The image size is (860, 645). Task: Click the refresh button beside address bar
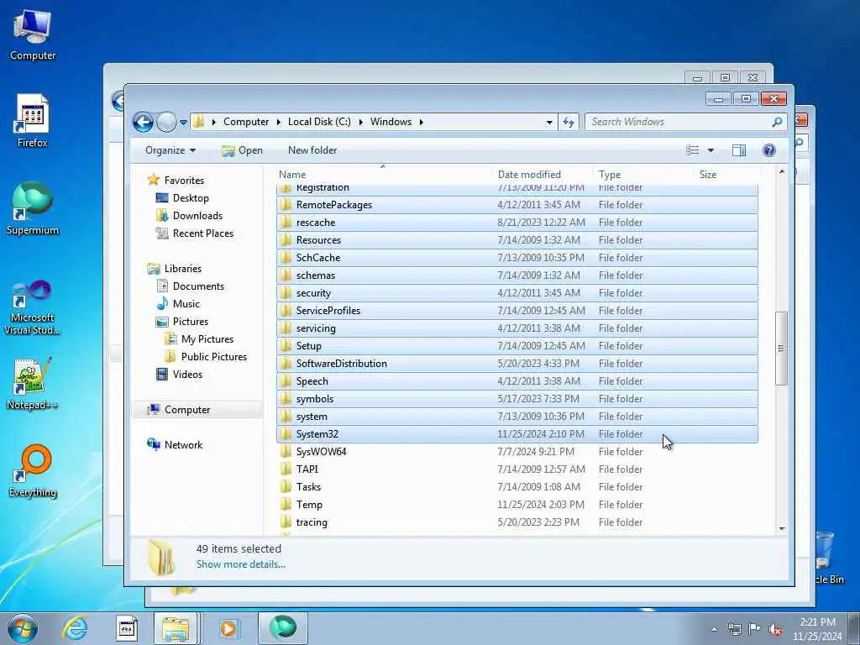(x=569, y=122)
